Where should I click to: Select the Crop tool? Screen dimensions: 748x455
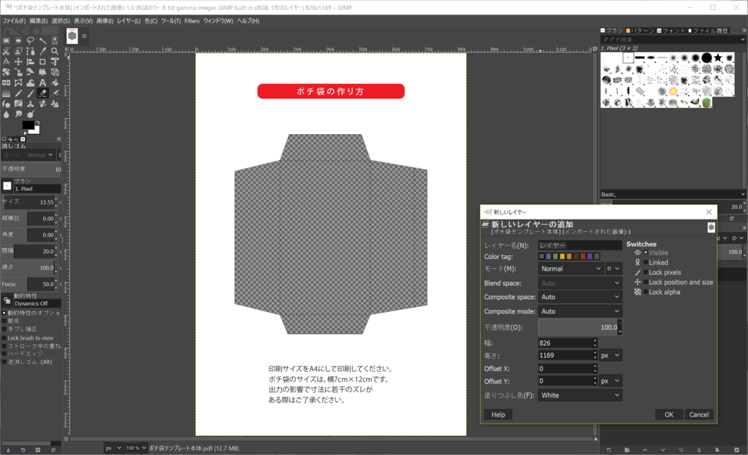point(42,62)
